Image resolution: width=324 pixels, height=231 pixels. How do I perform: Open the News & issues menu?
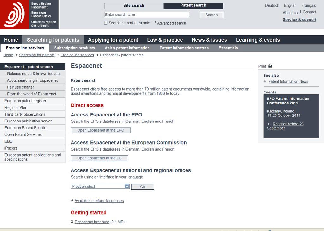(x=209, y=40)
